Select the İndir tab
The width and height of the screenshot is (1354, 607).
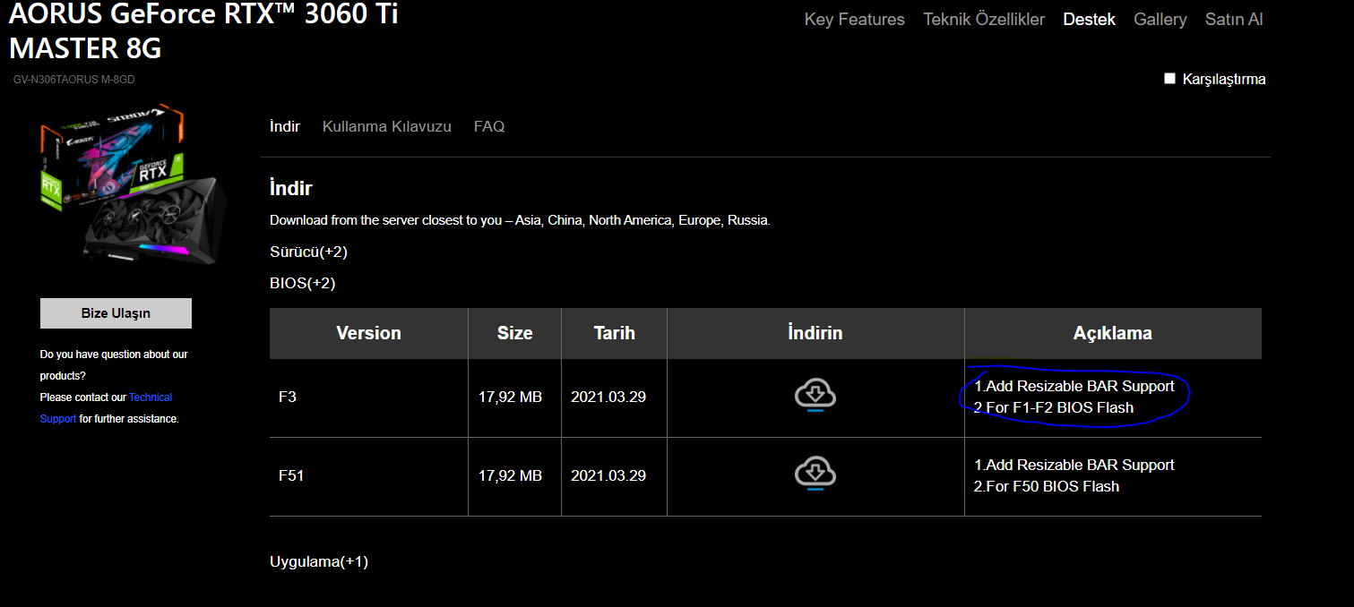(x=285, y=126)
